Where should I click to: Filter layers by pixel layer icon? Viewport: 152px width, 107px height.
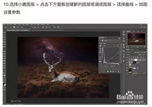(x=136, y=52)
